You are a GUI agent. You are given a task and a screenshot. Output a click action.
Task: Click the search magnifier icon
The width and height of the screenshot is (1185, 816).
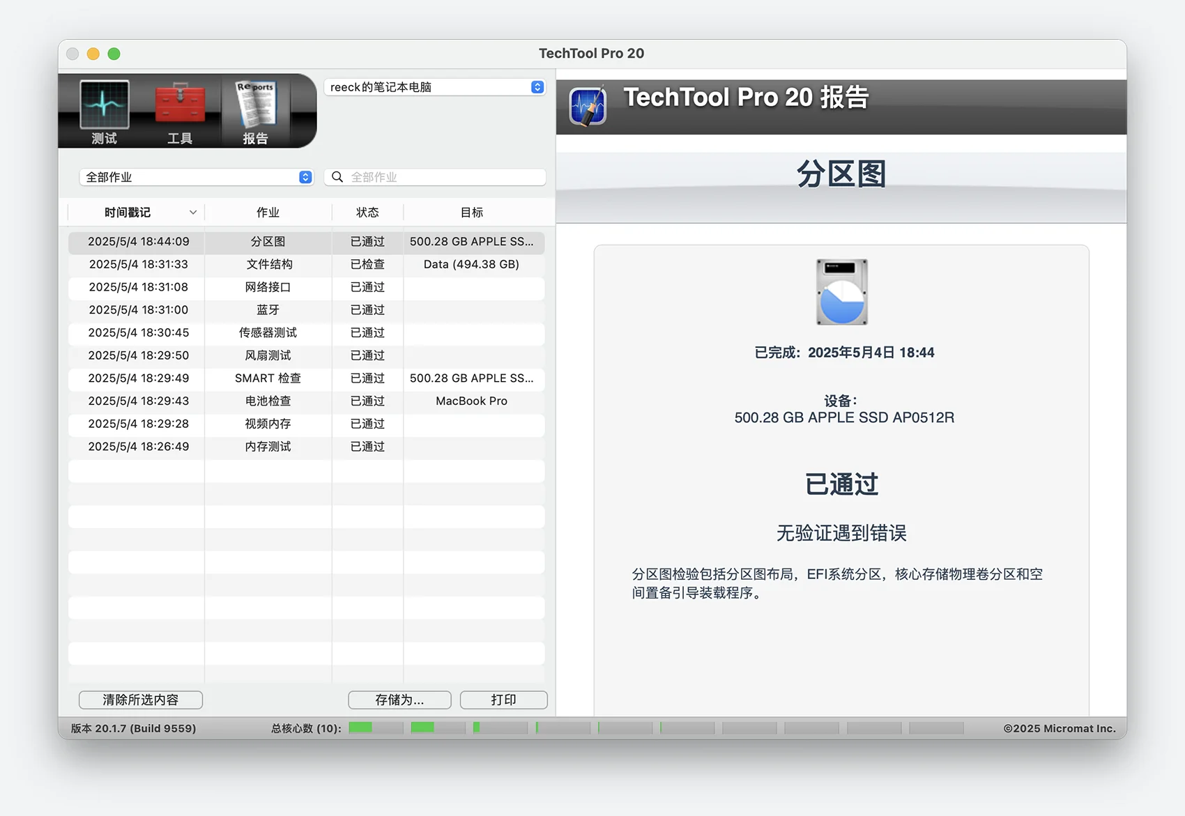point(337,177)
